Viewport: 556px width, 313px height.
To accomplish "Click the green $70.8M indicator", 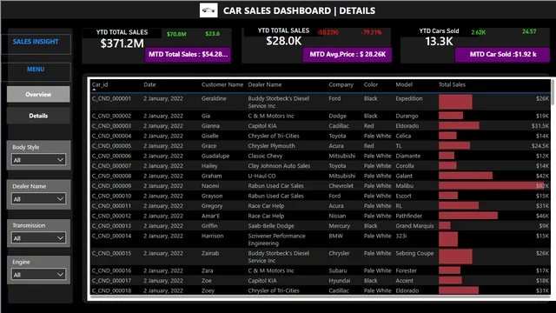I will [176, 34].
